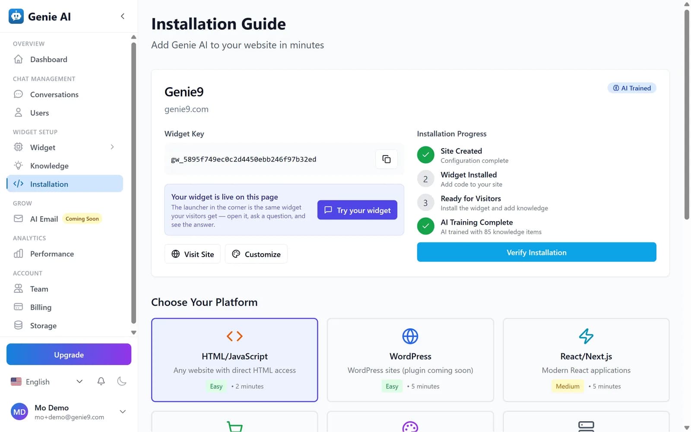The image size is (691, 432).
Task: Expand the Widget submenu chevron
Action: [x=112, y=147]
